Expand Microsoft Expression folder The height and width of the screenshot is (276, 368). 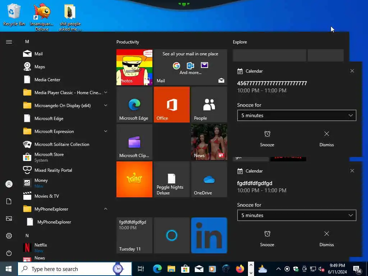tap(65, 131)
